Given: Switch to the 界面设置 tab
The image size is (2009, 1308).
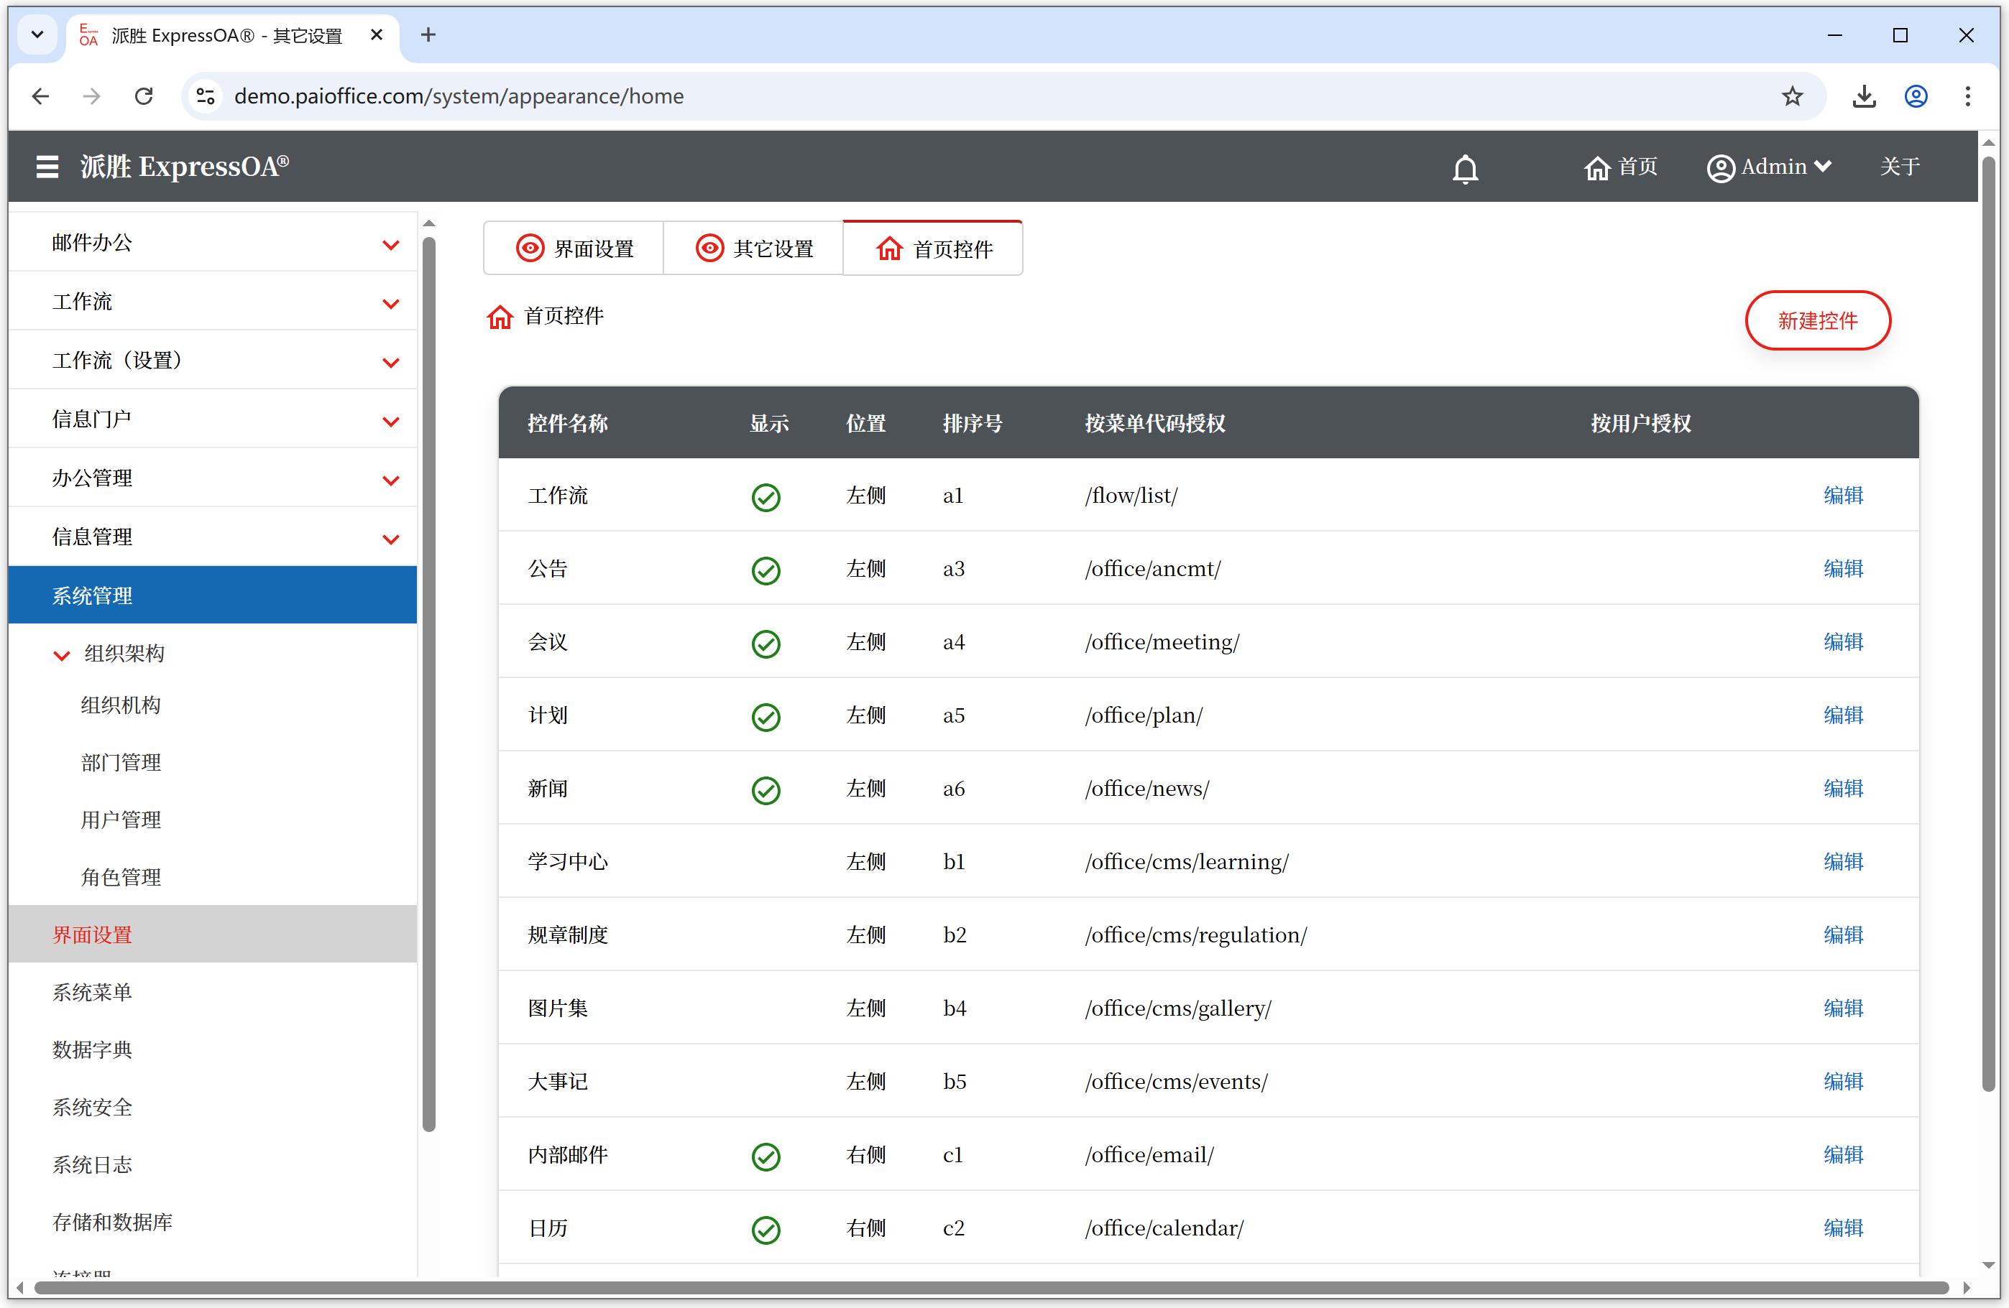Looking at the screenshot, I should pos(574,249).
